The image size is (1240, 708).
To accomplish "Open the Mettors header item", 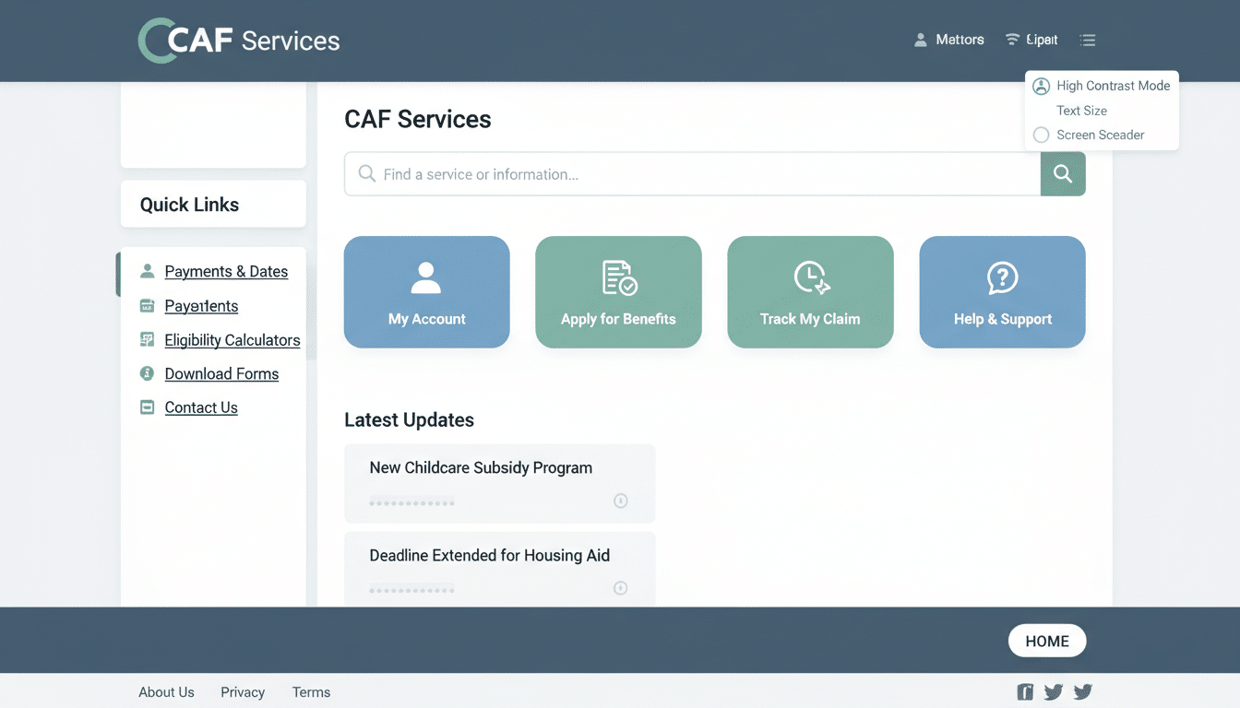I will 960,40.
